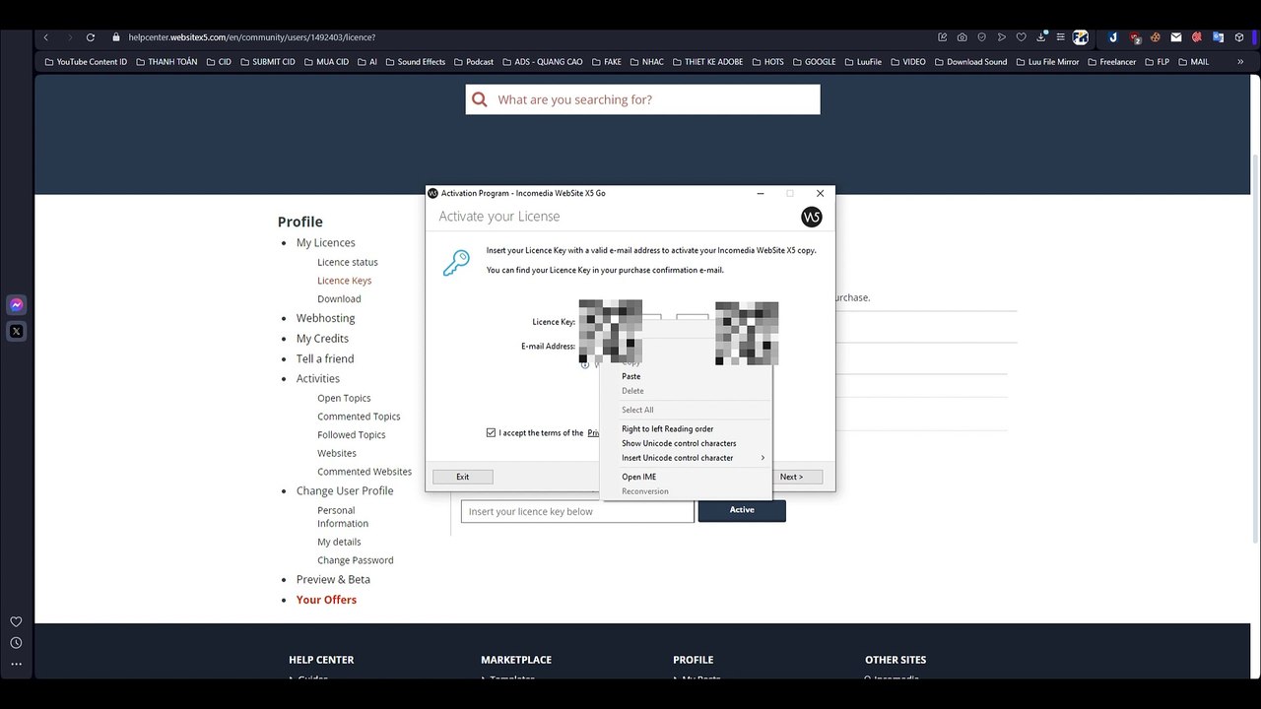This screenshot has height=709, width=1261.
Task: Open the sidebar heart bookmarks icon
Action: (x=16, y=621)
